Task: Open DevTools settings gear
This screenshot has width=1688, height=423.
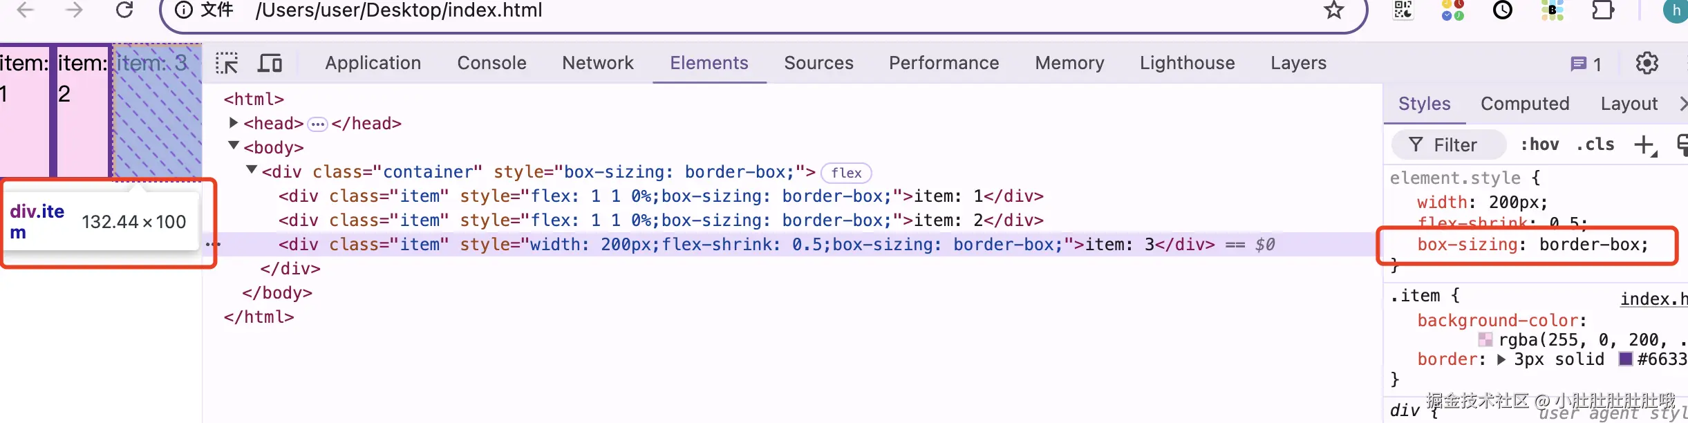Action: [1647, 63]
